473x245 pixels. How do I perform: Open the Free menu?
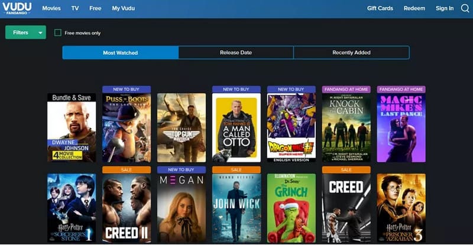95,8
